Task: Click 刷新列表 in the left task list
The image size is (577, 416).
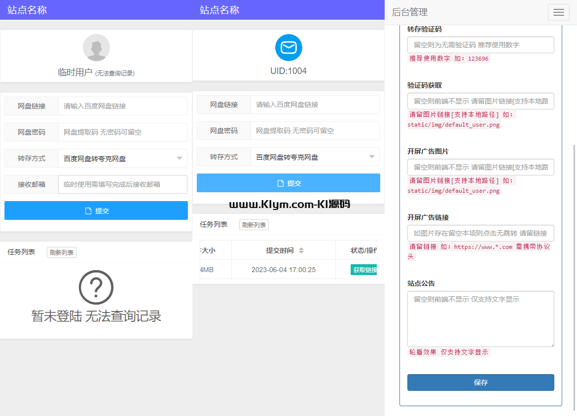Action: (x=62, y=252)
